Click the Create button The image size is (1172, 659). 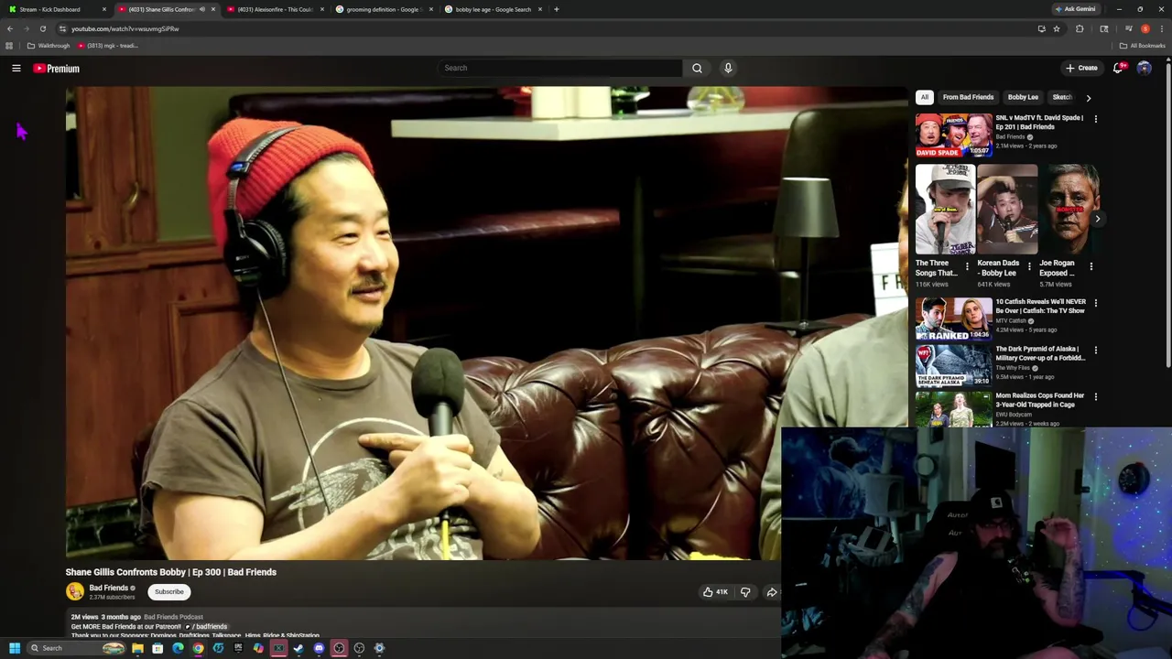coord(1081,68)
